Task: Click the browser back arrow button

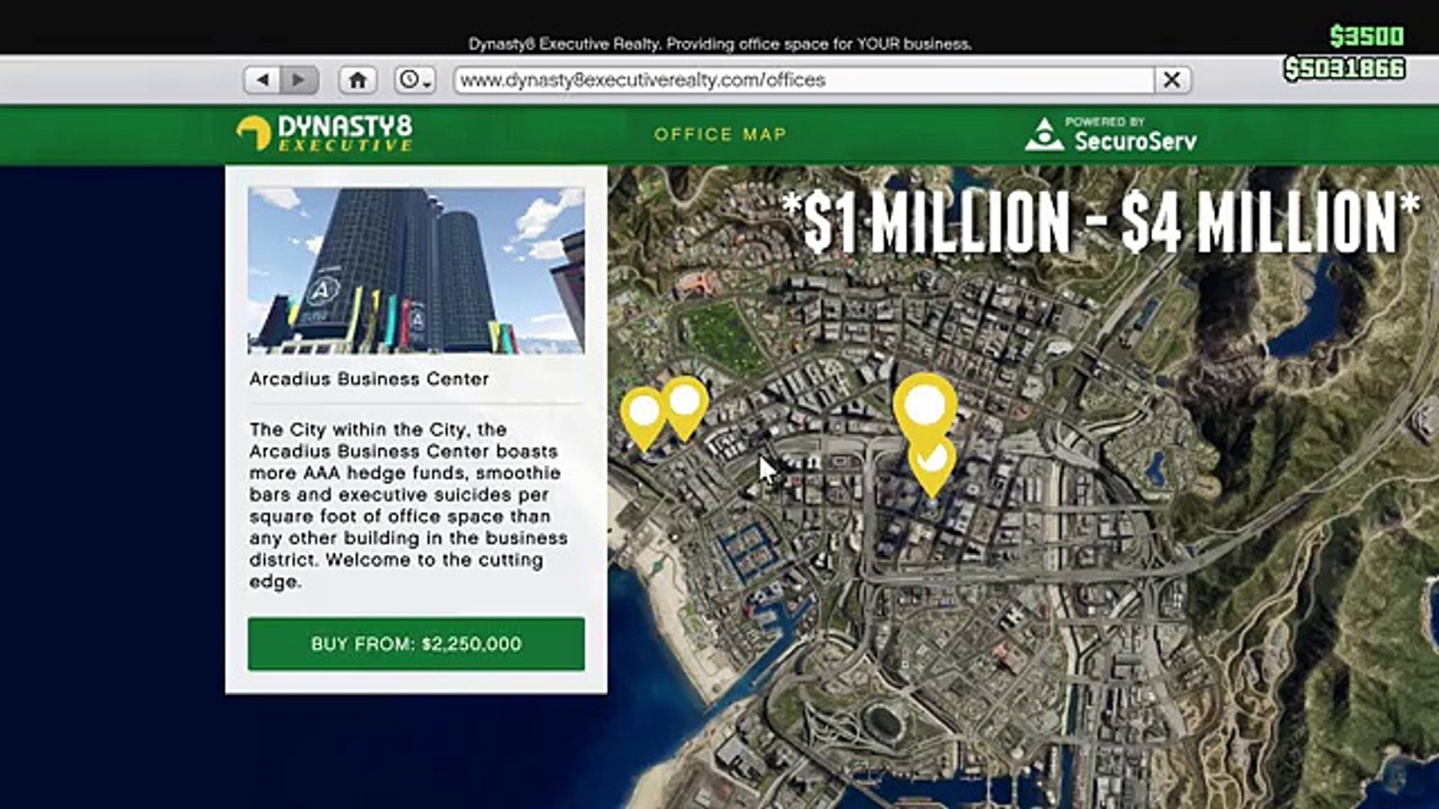Action: tap(262, 79)
